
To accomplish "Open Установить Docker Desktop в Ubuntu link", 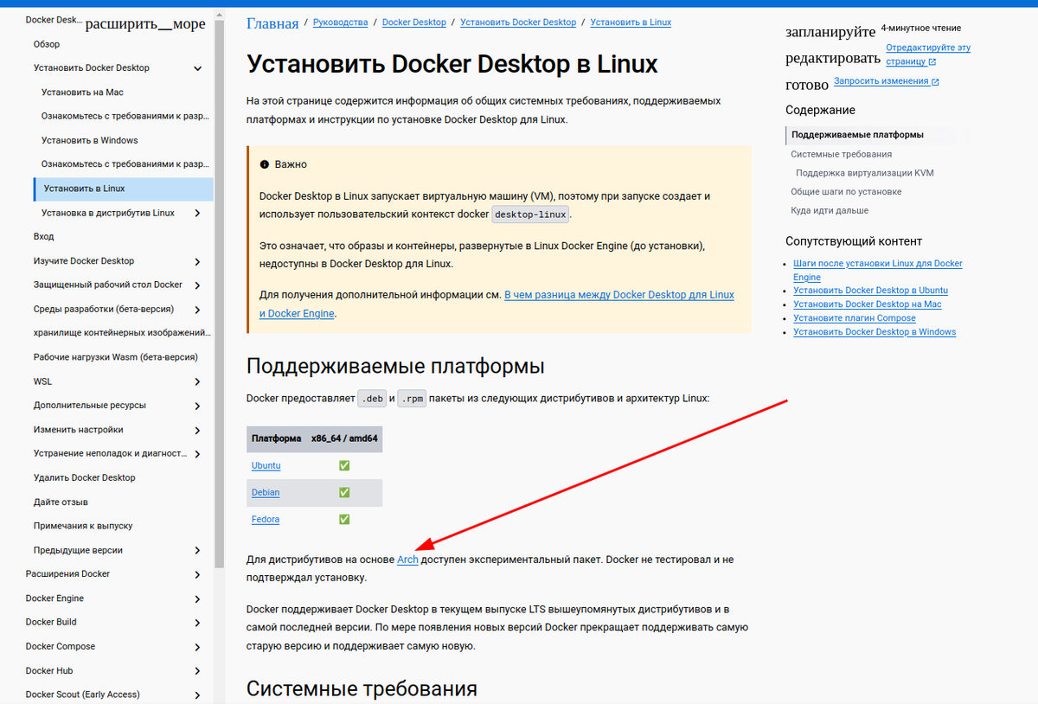I will point(870,291).
